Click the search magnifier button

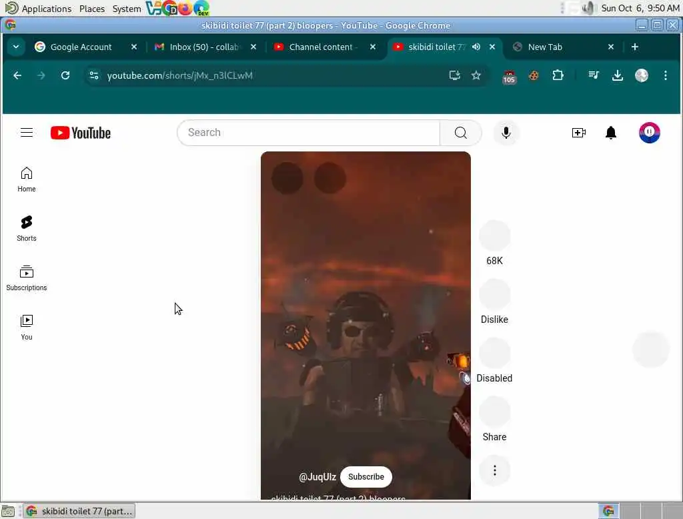click(x=460, y=133)
